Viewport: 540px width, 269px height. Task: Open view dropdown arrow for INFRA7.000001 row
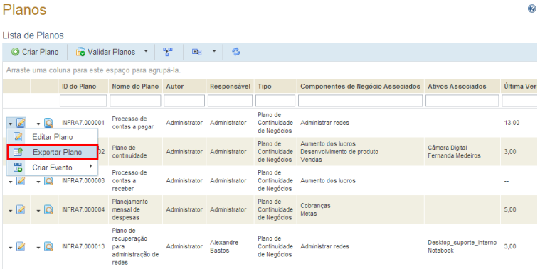point(38,123)
